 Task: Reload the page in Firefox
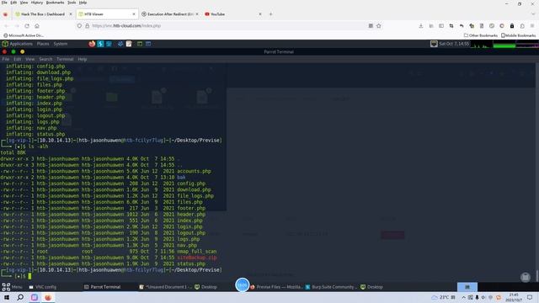(x=27, y=26)
